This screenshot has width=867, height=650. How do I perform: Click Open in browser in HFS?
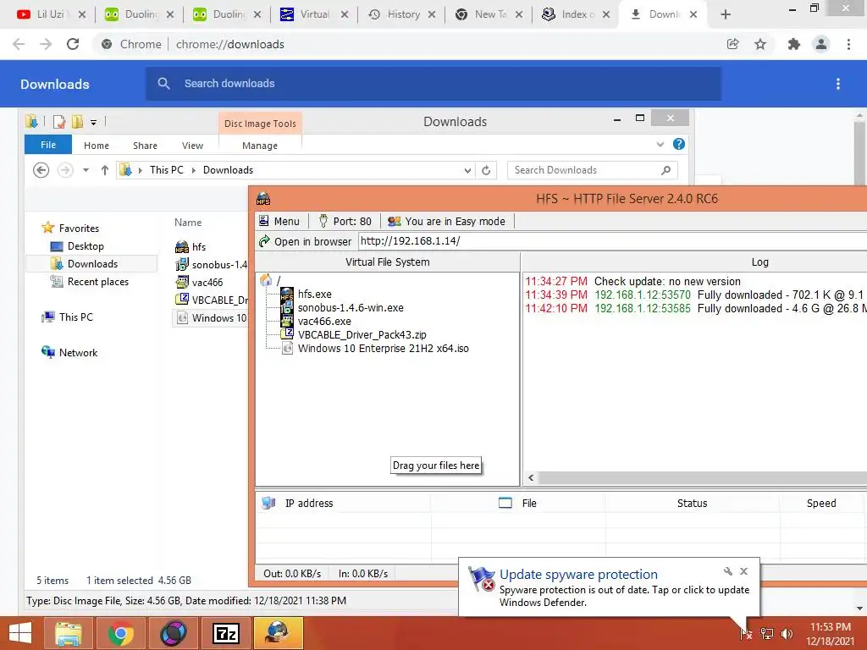(x=305, y=241)
